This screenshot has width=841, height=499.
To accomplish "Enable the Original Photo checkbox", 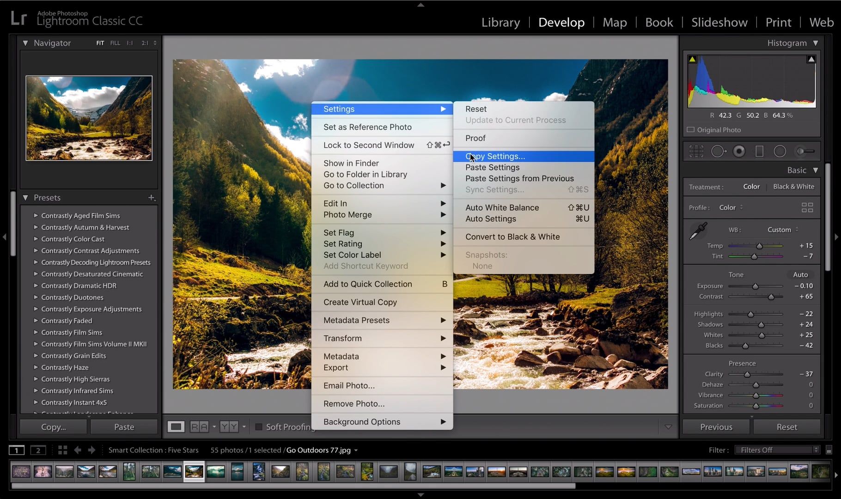I will point(691,130).
